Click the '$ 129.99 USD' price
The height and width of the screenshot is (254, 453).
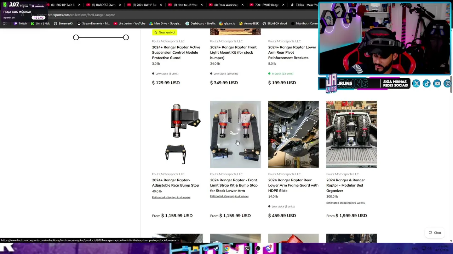(166, 83)
